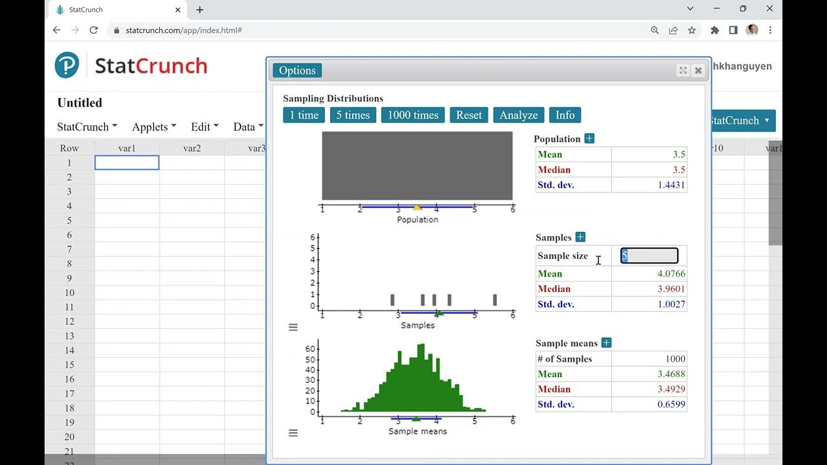
Task: Click # of Samples value 1000
Action: pos(675,359)
